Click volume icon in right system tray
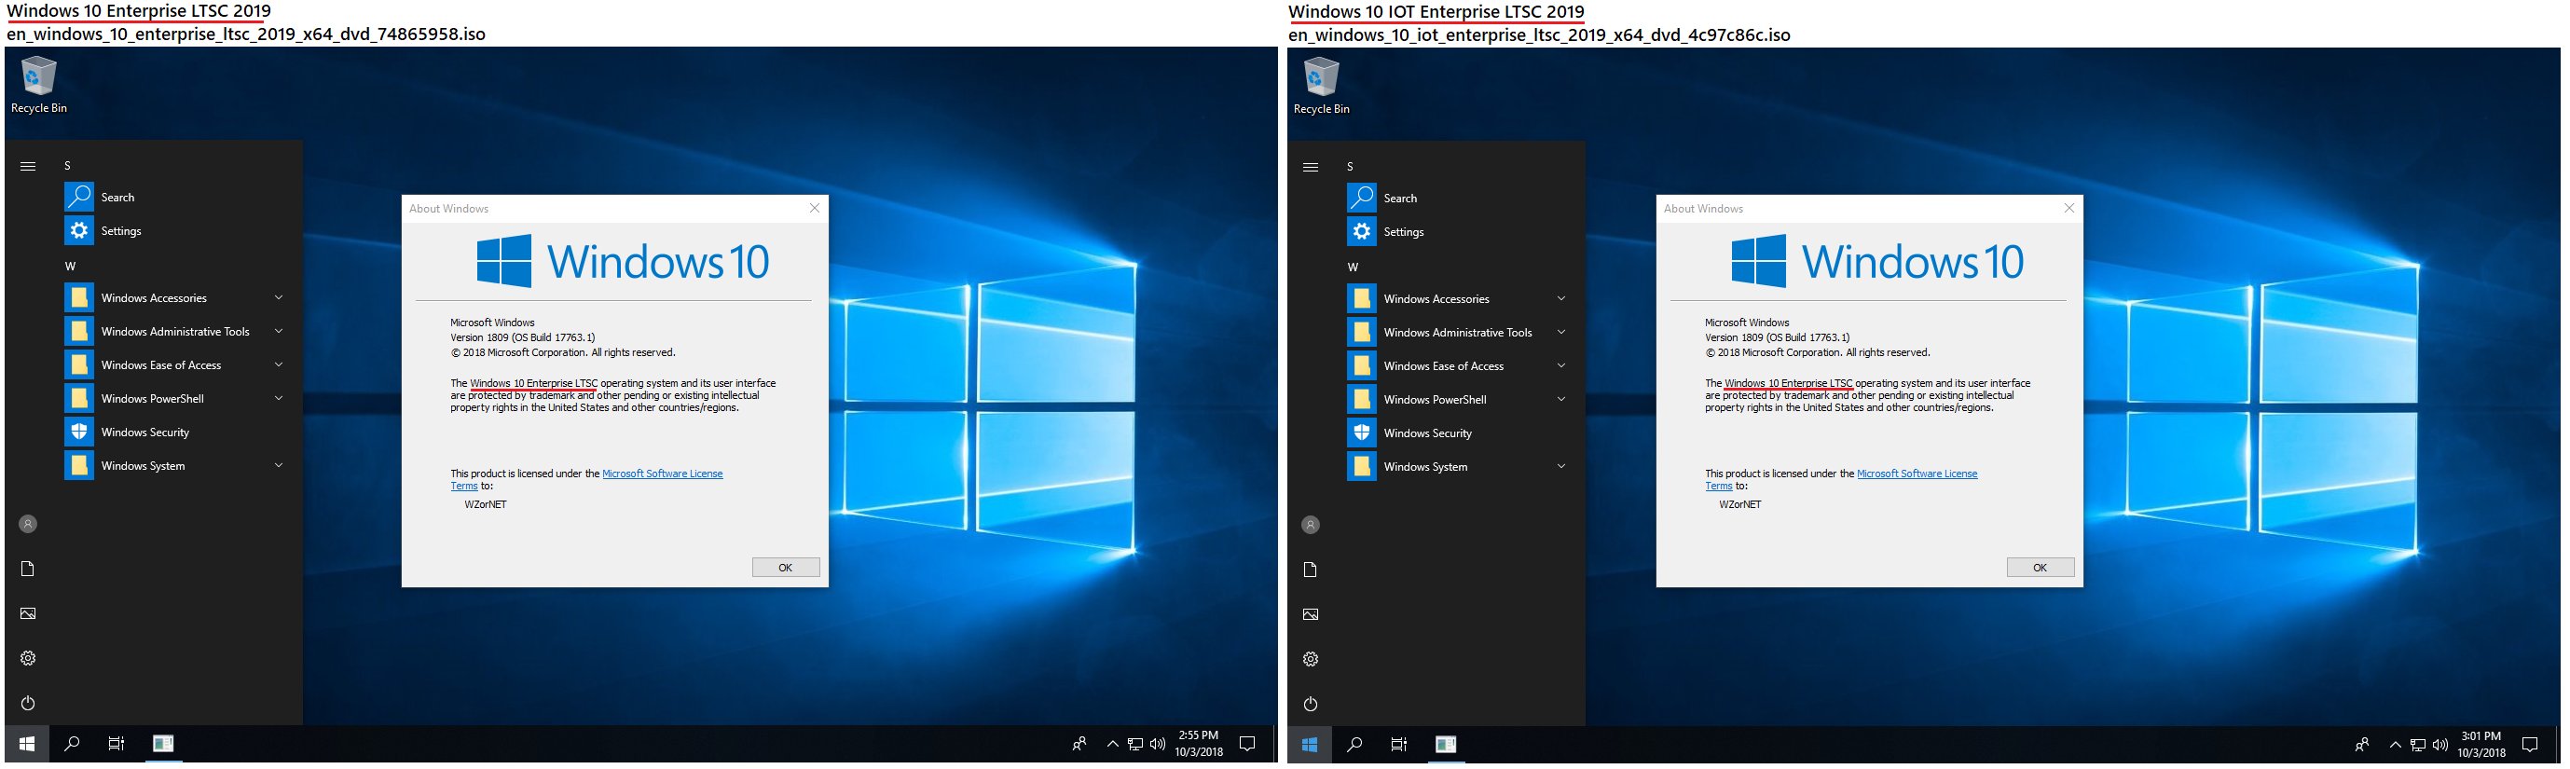 click(2440, 745)
